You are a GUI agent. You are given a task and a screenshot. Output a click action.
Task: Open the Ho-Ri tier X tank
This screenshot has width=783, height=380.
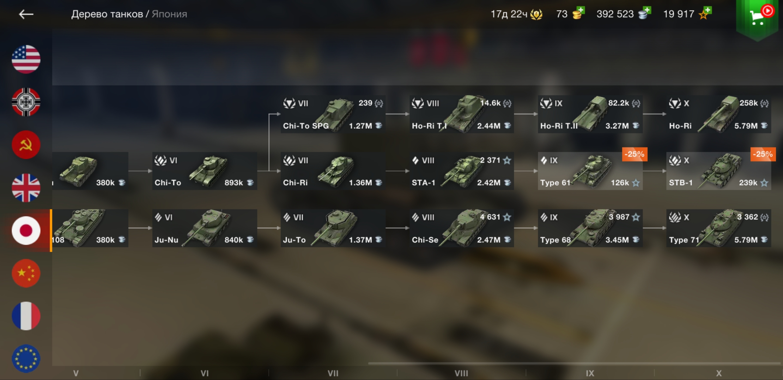pyautogui.click(x=718, y=114)
